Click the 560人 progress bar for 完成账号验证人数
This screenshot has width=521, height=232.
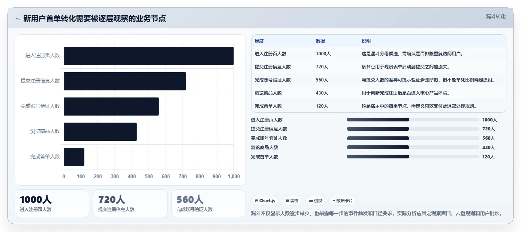pos(413,138)
